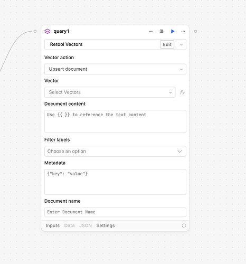Open the Upsert document action dropdown
Image resolution: width=246 pixels, height=264 pixels.
point(115,69)
